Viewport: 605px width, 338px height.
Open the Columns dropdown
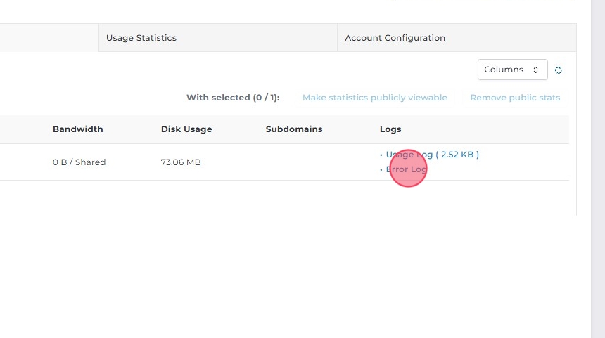[x=512, y=70]
